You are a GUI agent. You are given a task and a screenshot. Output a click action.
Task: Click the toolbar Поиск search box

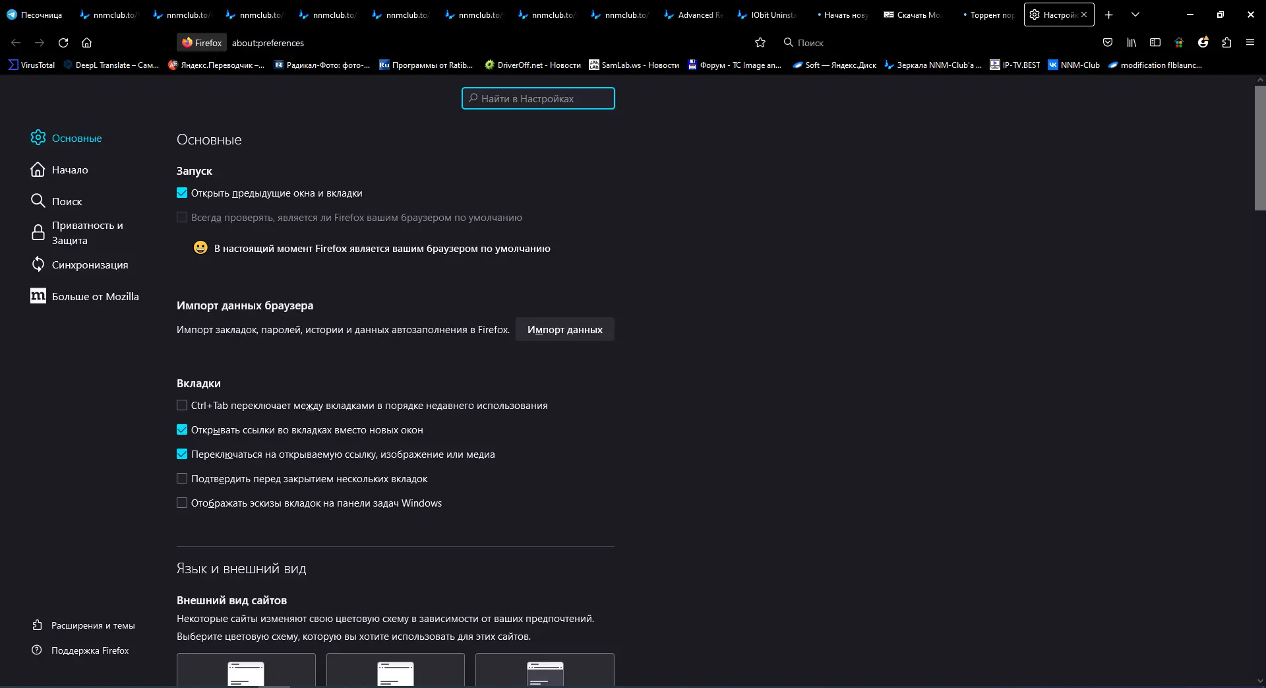810,43
